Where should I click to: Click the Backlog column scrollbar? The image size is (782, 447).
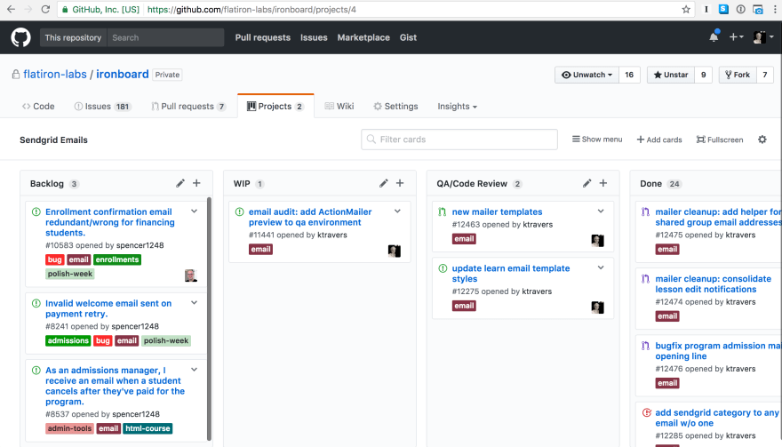pos(209,319)
